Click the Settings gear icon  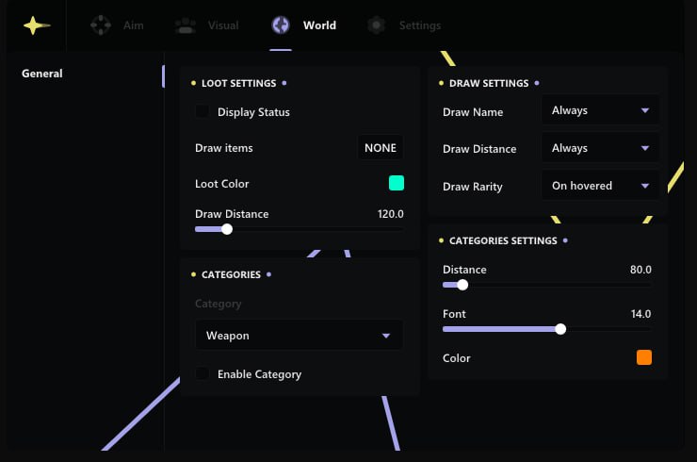pyautogui.click(x=377, y=25)
